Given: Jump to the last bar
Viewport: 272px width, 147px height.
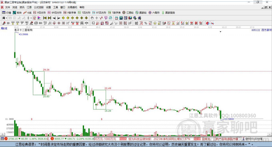Looking at the screenshot, I should (49, 18).
